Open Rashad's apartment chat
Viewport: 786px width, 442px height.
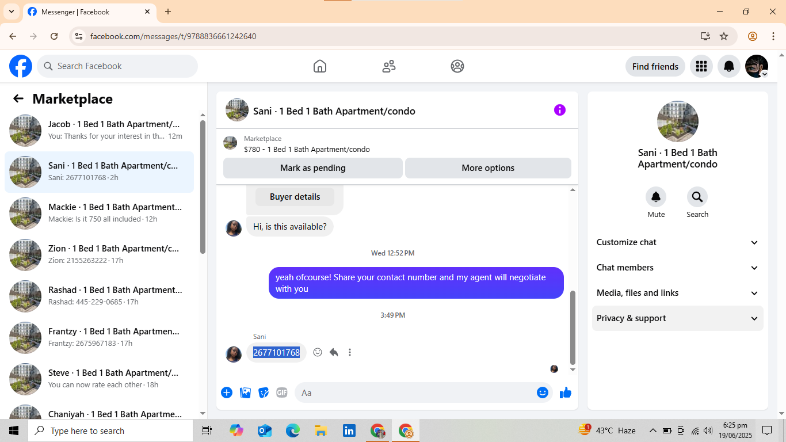(x=99, y=296)
